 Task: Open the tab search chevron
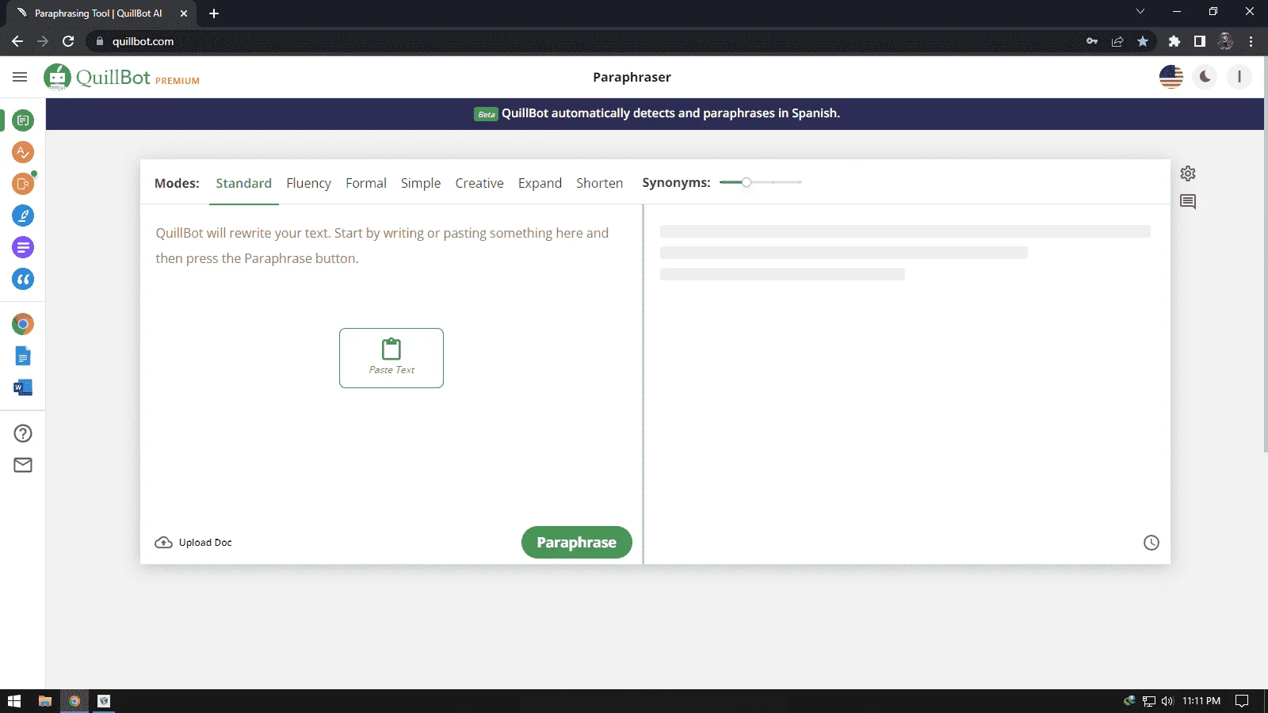[x=1140, y=11]
